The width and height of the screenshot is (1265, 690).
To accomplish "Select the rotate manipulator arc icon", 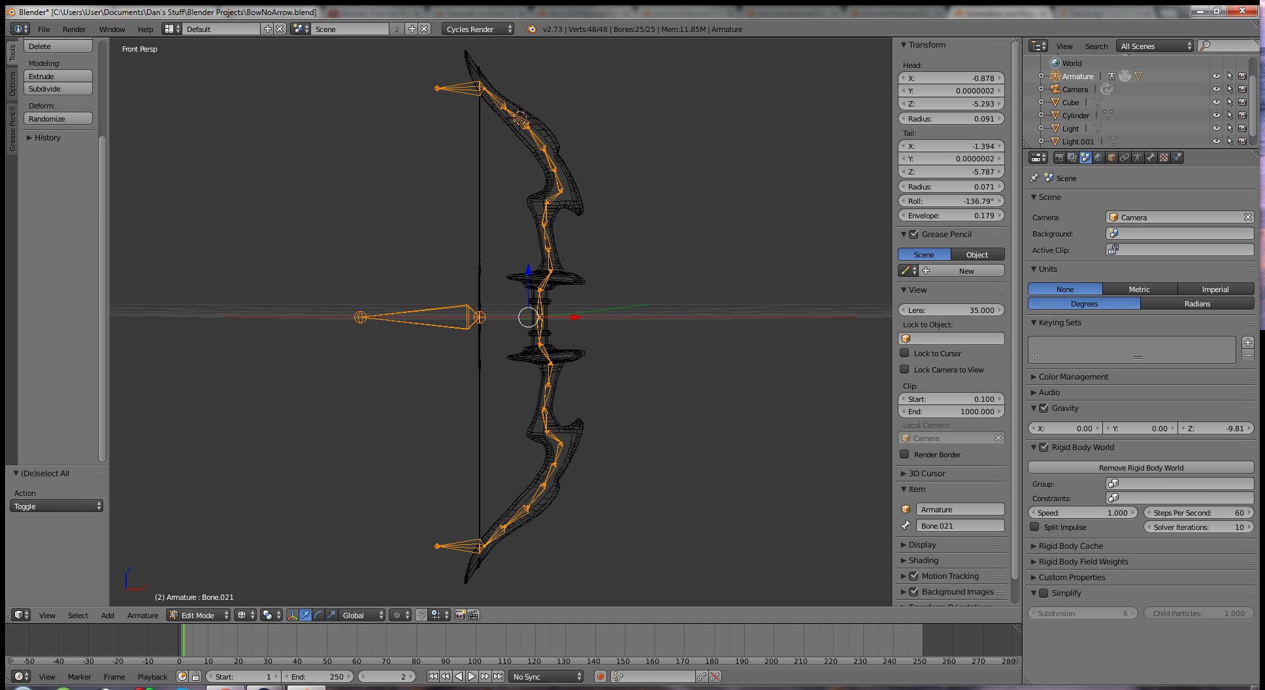I will (x=318, y=615).
